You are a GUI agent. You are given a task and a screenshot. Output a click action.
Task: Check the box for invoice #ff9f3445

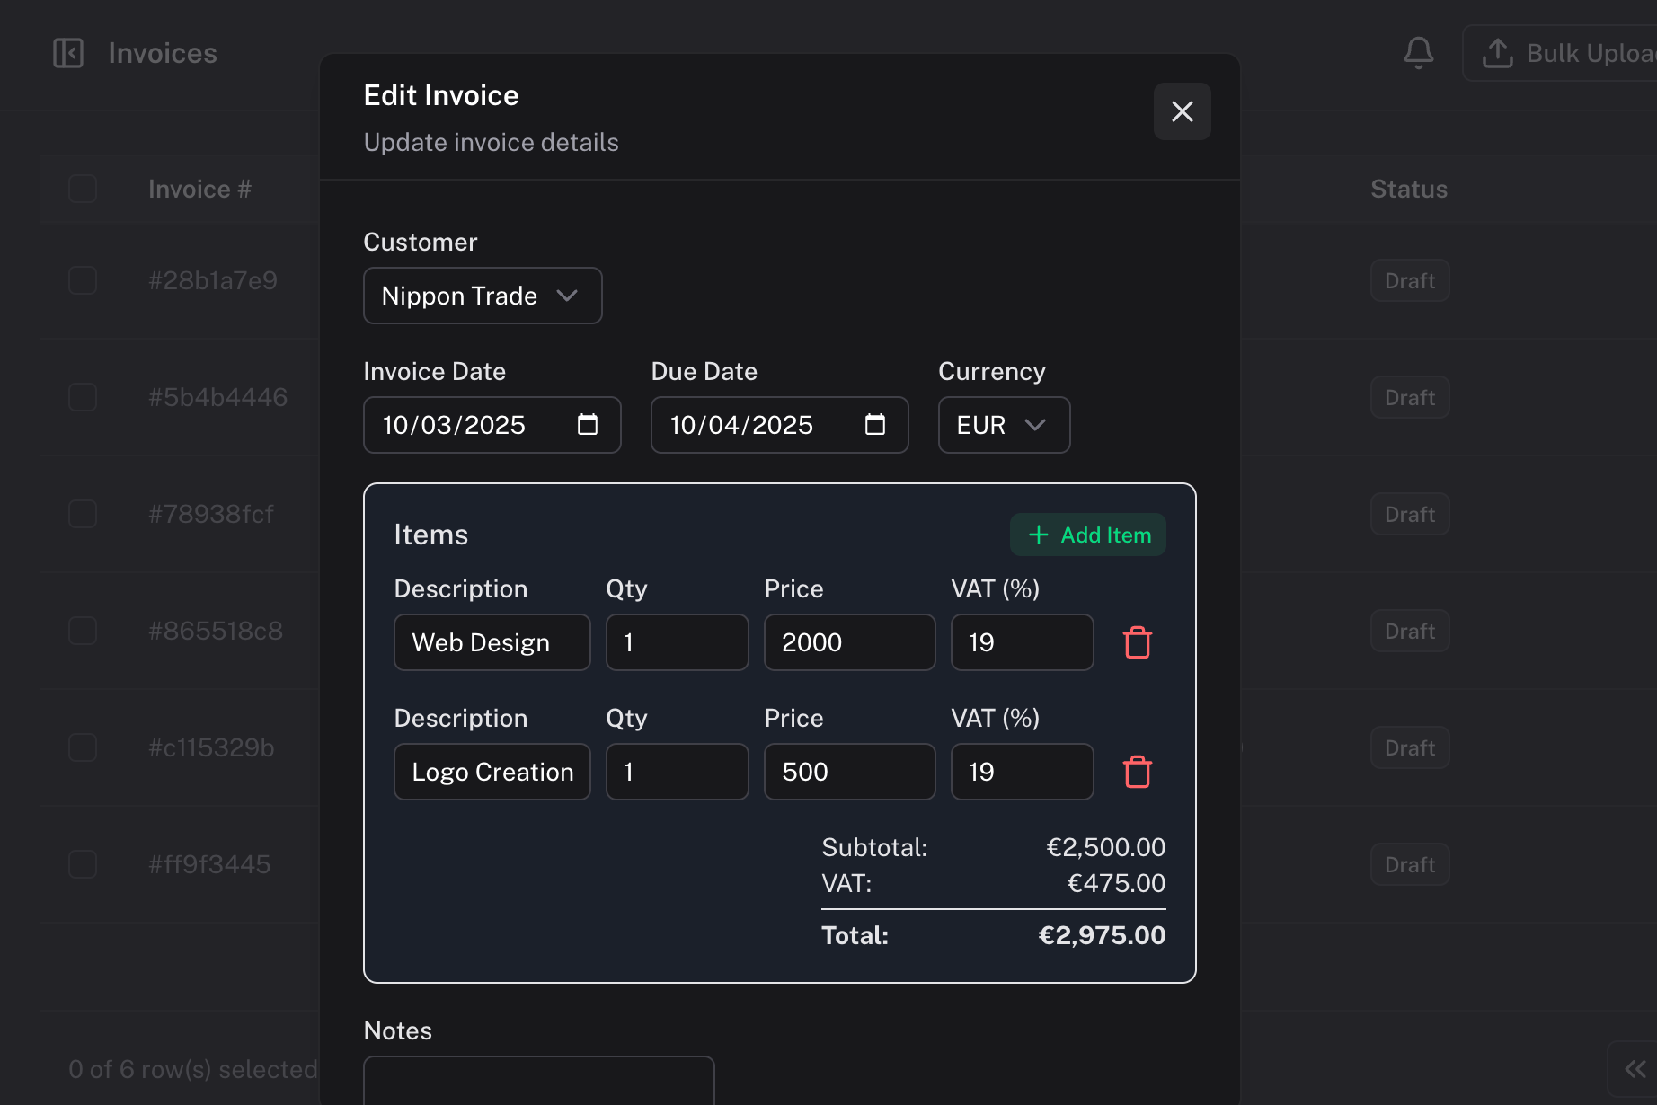[83, 864]
